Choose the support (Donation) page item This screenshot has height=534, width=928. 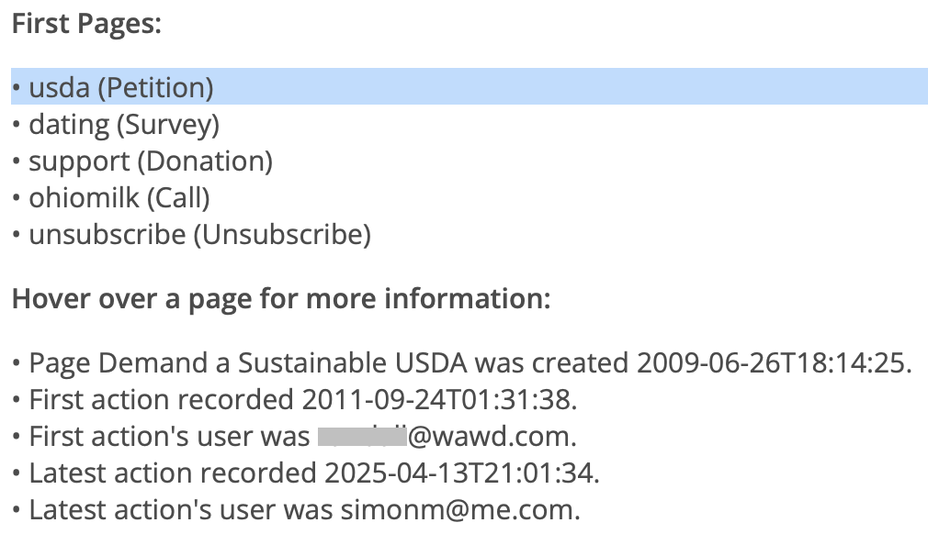click(x=151, y=161)
